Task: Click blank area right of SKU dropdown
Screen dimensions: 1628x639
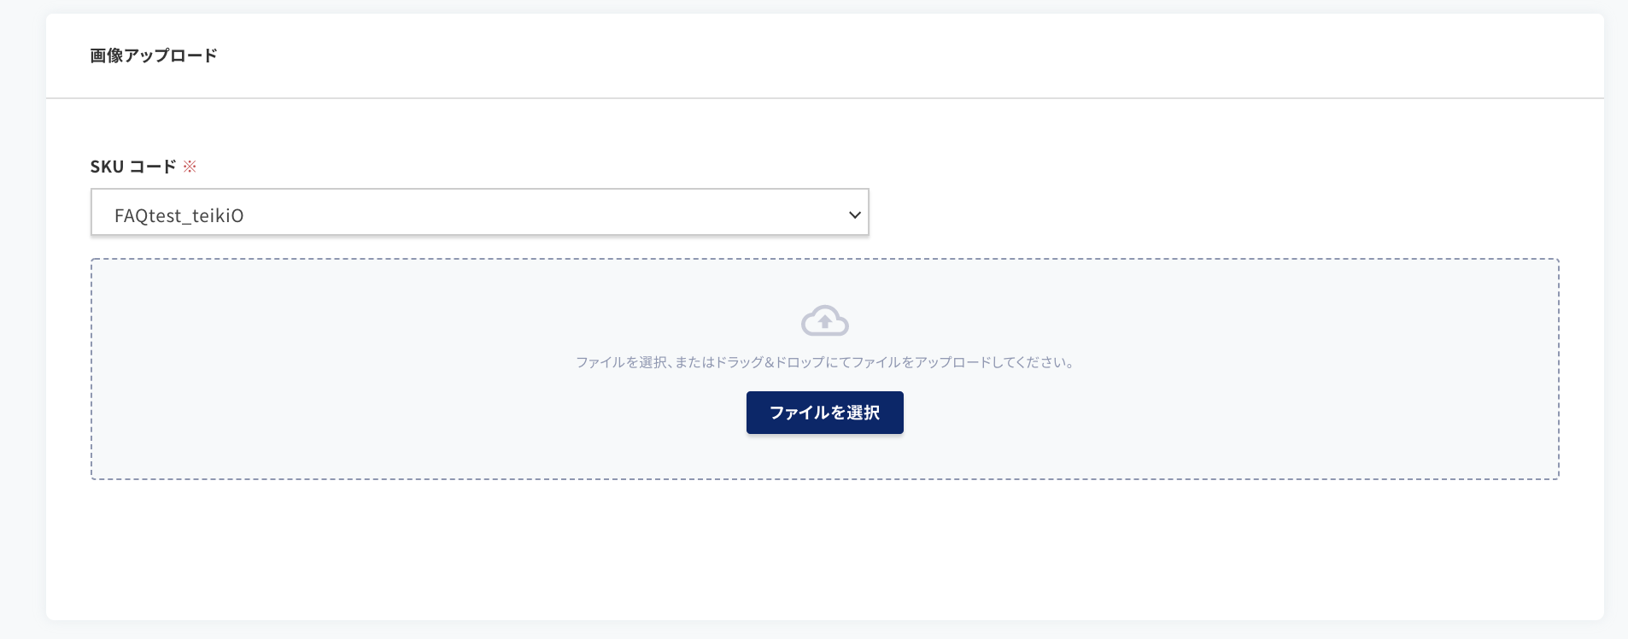Action: click(x=1213, y=212)
